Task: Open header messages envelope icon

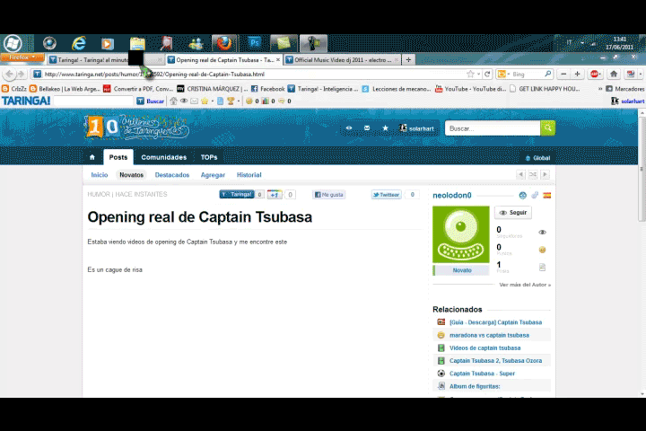Action: [367, 128]
